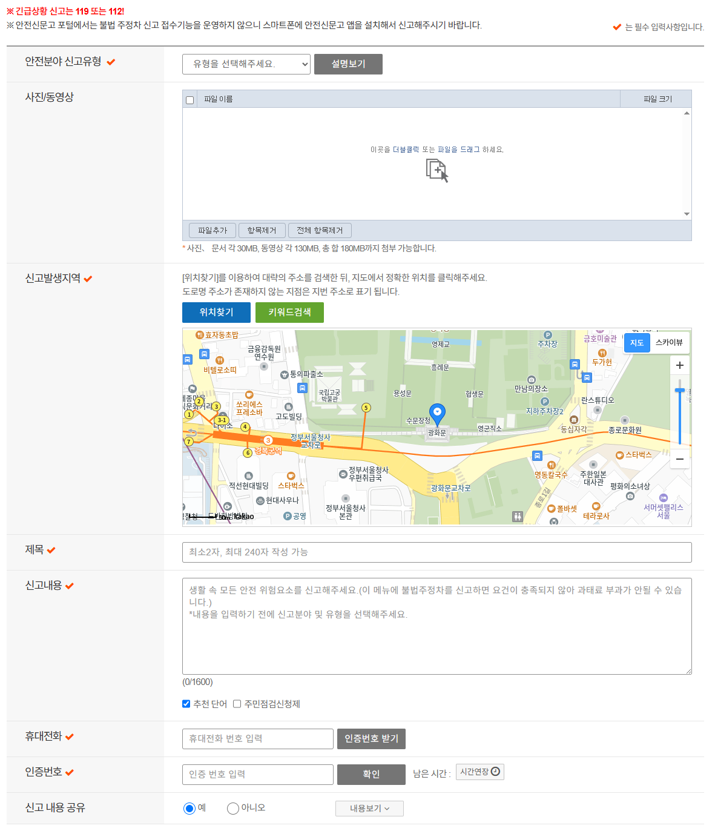Click the bus stop icon near 통의파출소
Screen dimensions: 715x834
pyautogui.click(x=303, y=388)
